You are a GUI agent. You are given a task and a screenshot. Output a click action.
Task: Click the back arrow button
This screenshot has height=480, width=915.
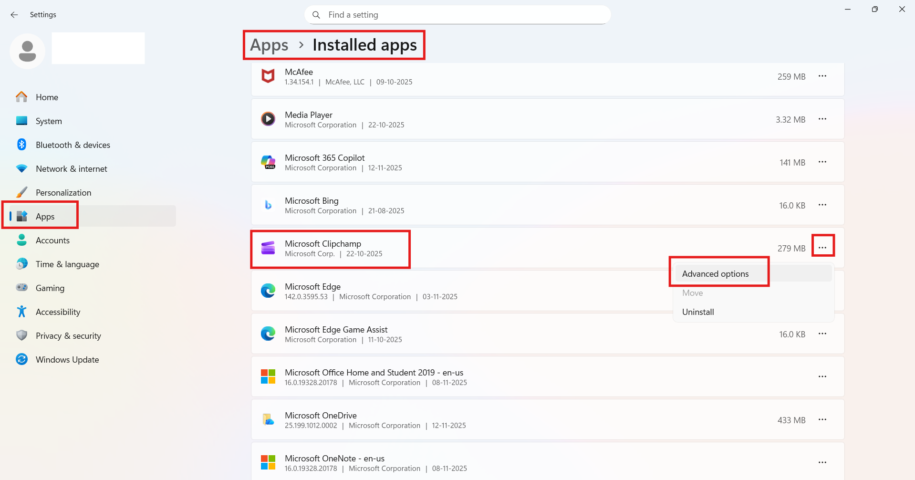(14, 15)
